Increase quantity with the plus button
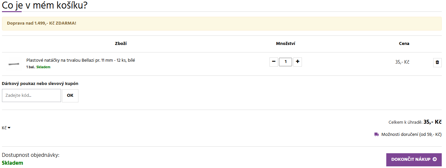 tap(298, 62)
